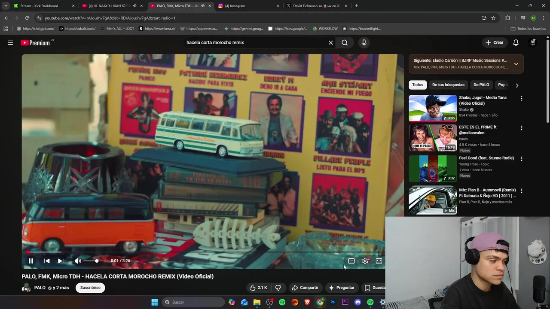Screen dimensions: 550x309
Task: Open the browser extensions puzzle icon
Action: point(508,18)
